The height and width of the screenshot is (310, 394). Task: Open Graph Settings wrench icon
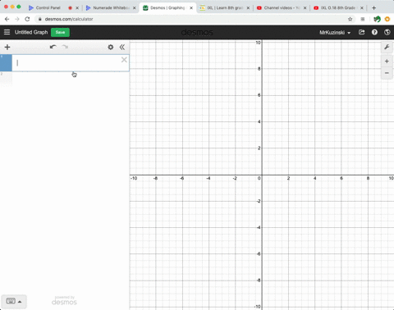click(x=387, y=47)
